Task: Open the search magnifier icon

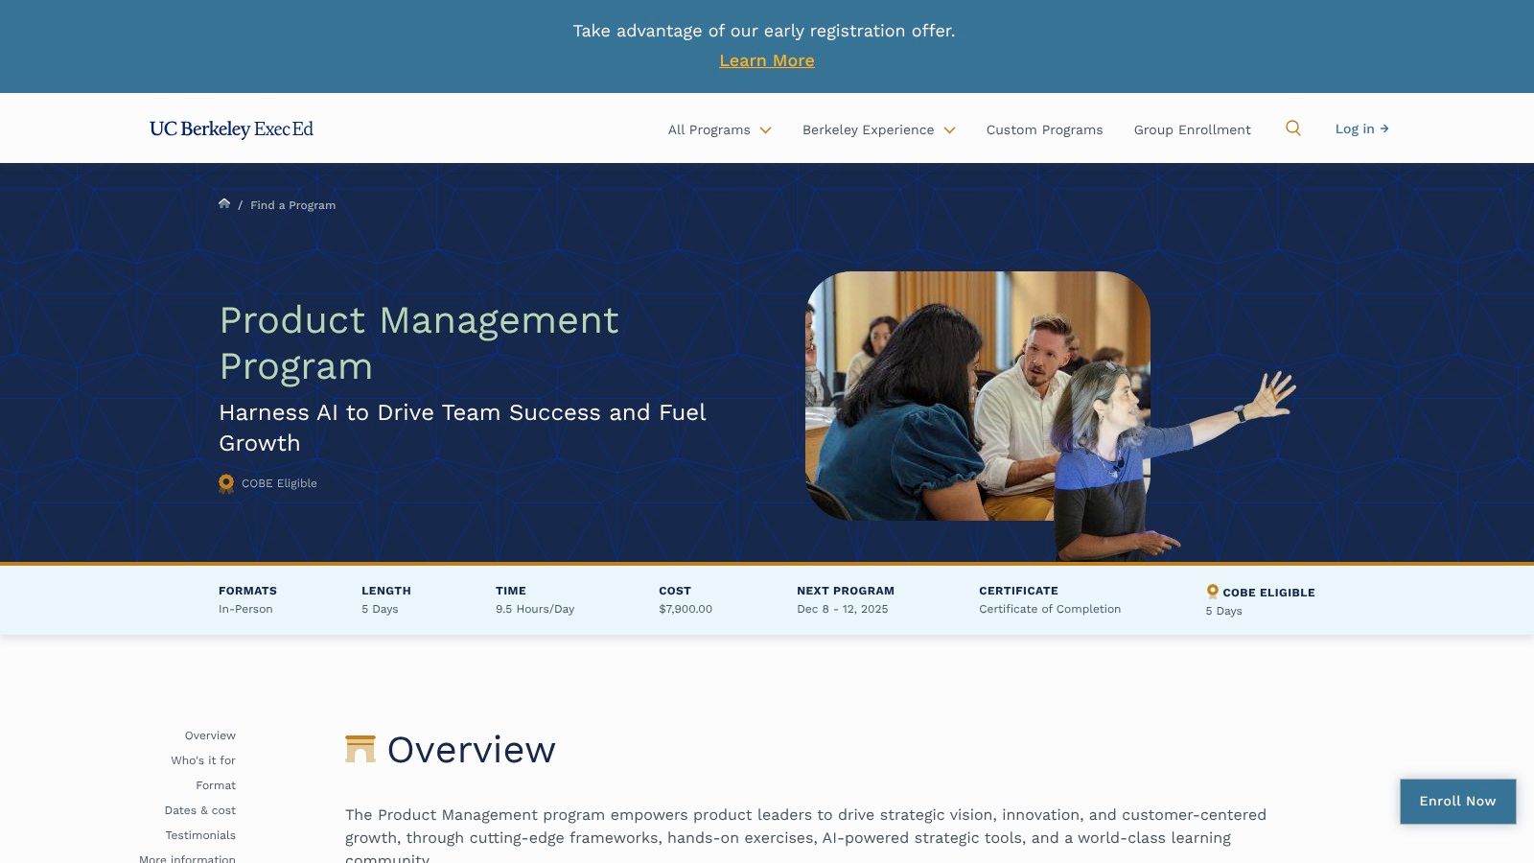Action: 1292,127
